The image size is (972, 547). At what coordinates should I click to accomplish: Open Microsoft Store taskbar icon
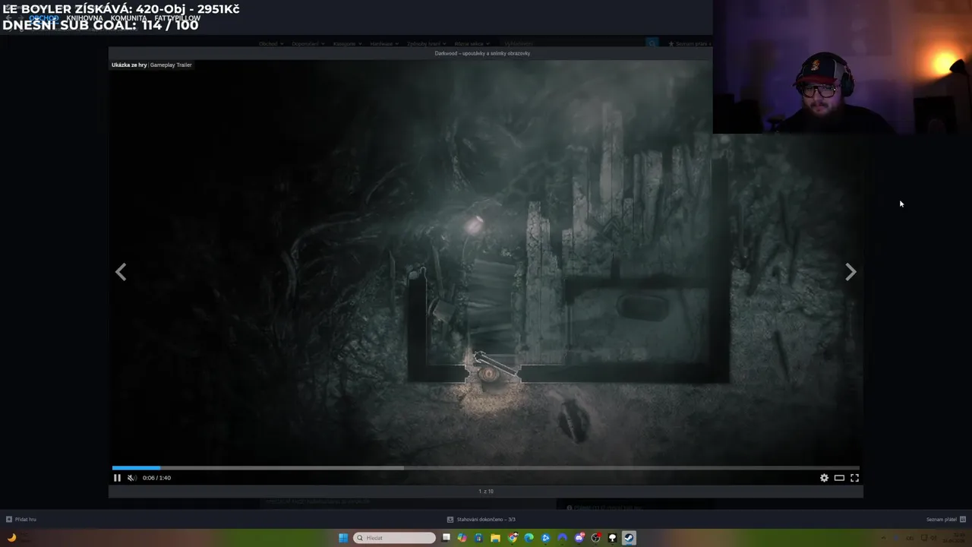tap(478, 538)
